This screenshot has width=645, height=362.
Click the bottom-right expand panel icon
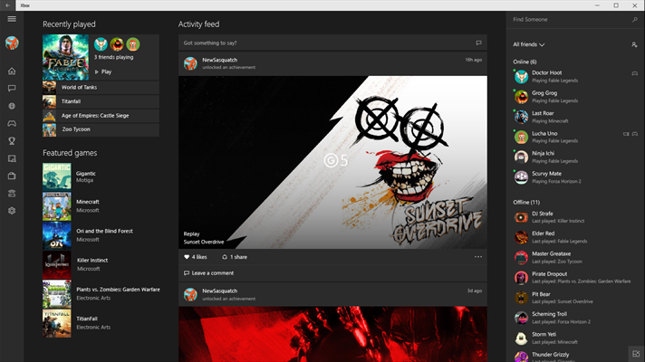tap(636, 353)
